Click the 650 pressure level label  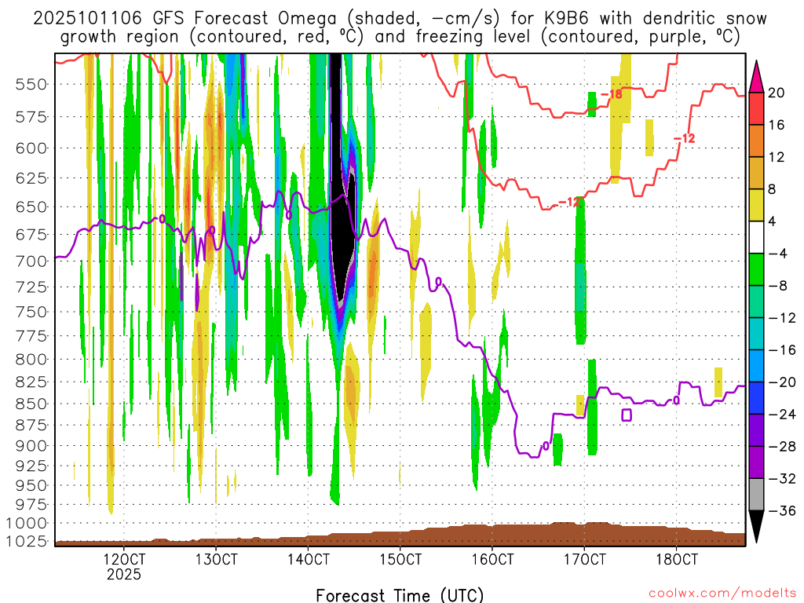tap(31, 207)
